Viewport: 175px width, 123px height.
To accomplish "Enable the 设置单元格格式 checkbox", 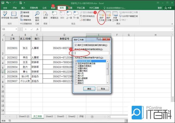I will pyautogui.click(x=76, y=66).
